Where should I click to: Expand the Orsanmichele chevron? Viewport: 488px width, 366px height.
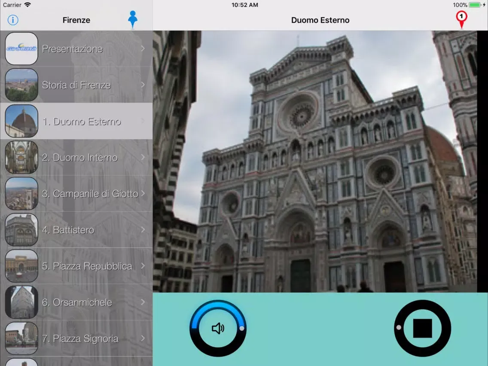pos(143,302)
